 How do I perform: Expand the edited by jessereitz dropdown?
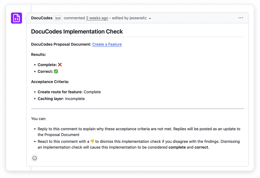150,18
